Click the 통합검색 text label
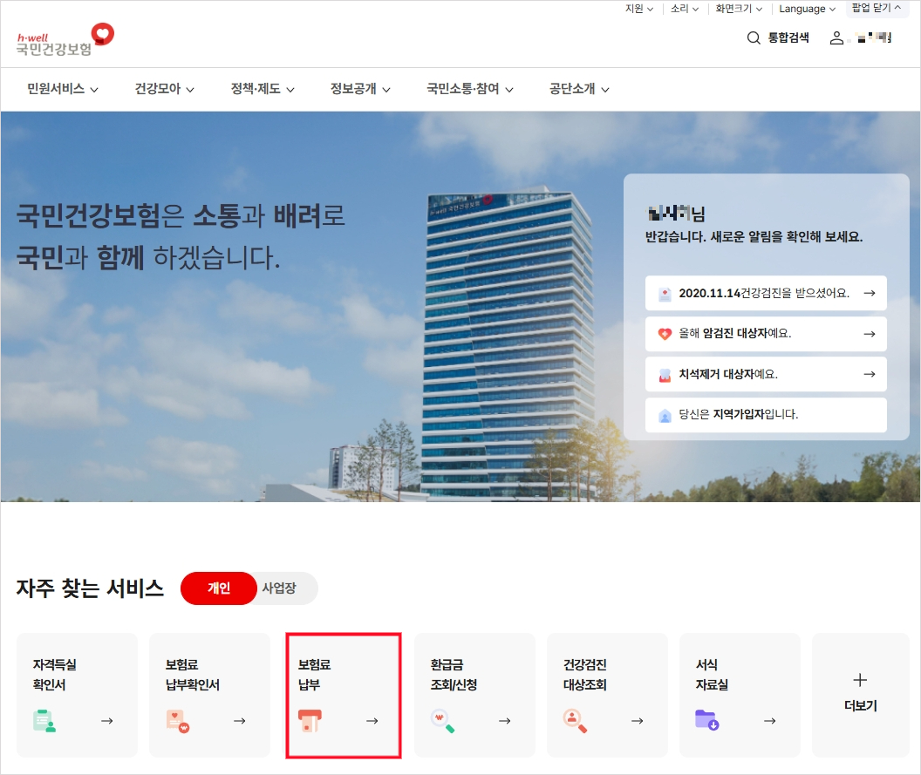Image resolution: width=921 pixels, height=775 pixels. pyautogui.click(x=788, y=38)
